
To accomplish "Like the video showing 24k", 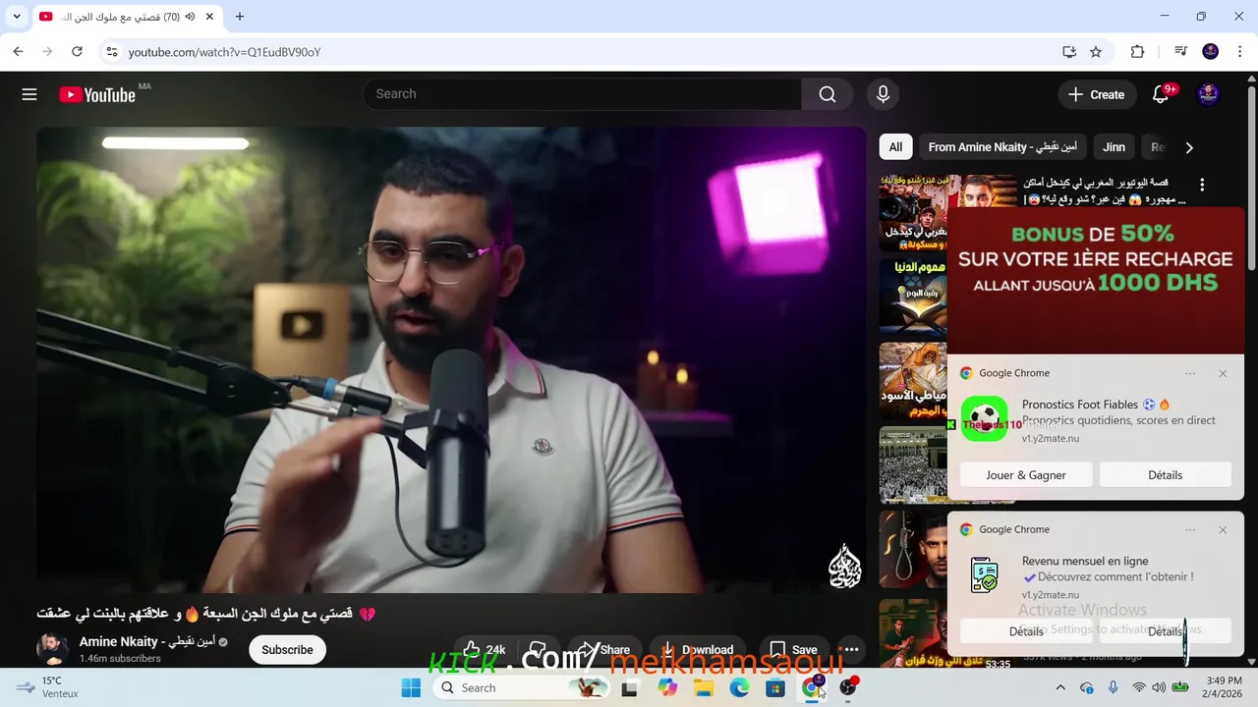I will [485, 650].
